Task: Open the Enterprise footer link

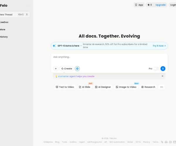Action: tap(48, 142)
